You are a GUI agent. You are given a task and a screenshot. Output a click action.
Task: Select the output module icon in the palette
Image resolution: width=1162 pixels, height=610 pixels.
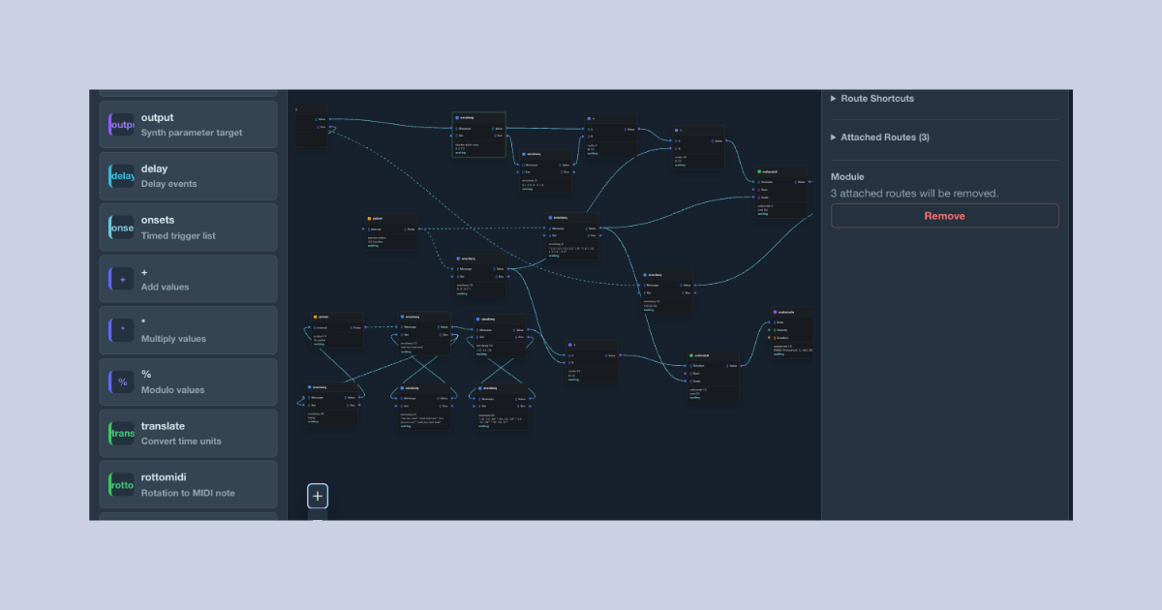tap(122, 124)
